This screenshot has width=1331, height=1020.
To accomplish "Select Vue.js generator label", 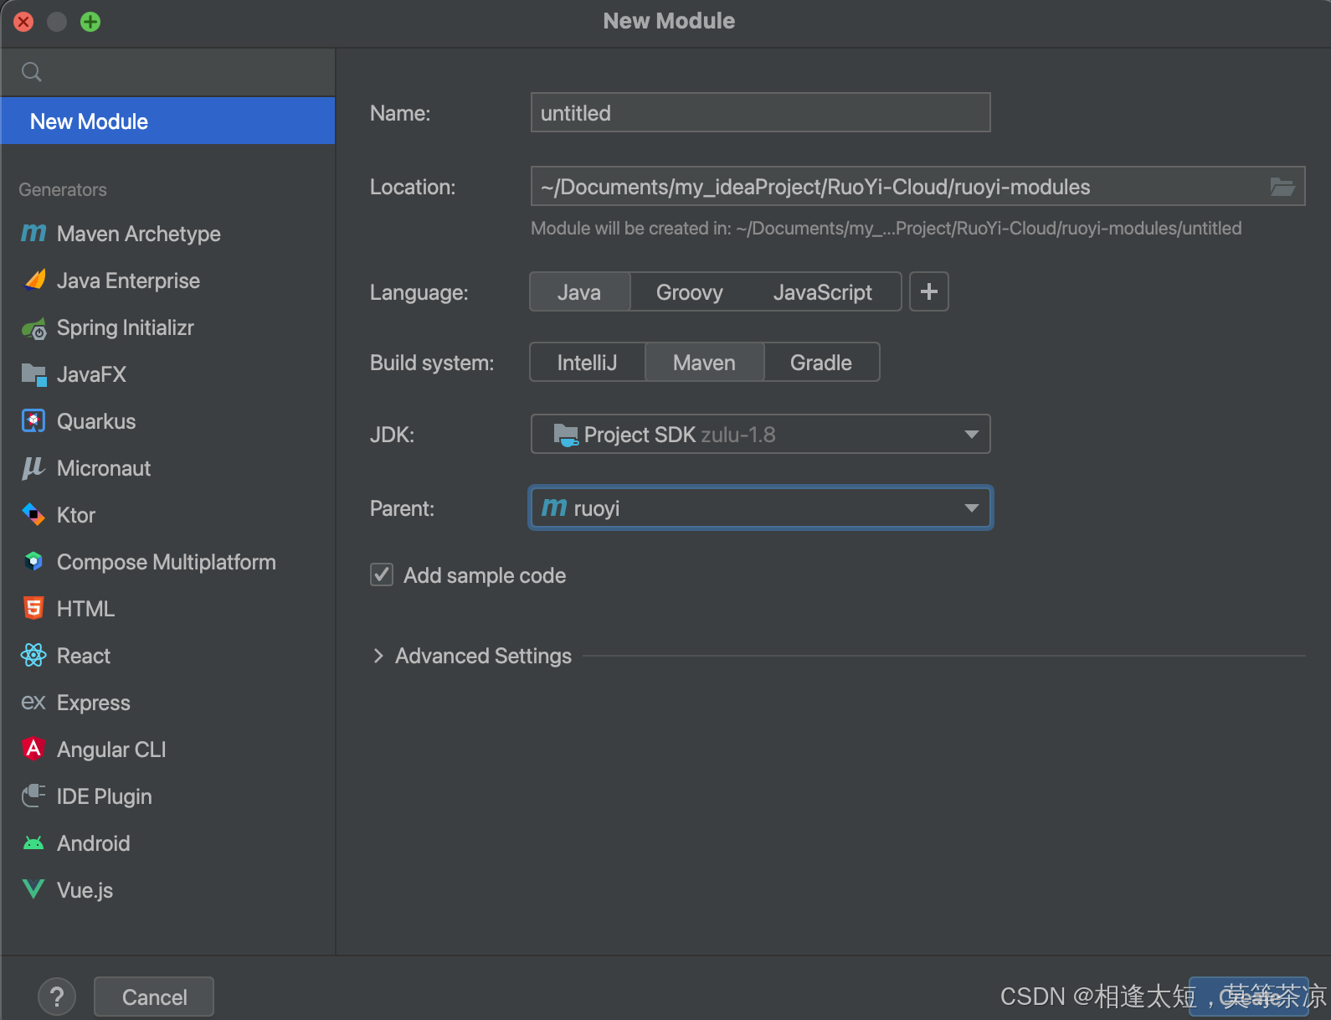I will point(85,890).
